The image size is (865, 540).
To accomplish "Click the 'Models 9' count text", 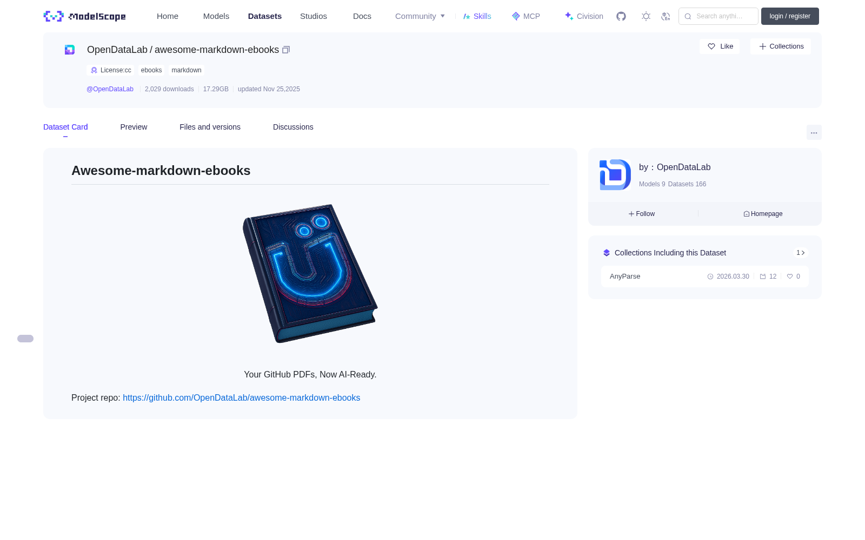I will [x=652, y=184].
